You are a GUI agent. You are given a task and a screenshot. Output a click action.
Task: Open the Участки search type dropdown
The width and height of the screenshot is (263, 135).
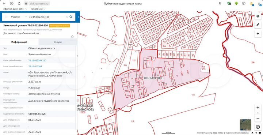pos(19,17)
